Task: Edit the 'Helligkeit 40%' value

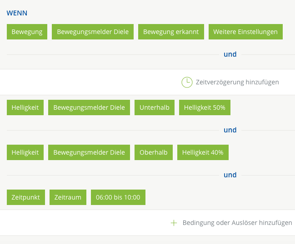Action: tap(203, 152)
